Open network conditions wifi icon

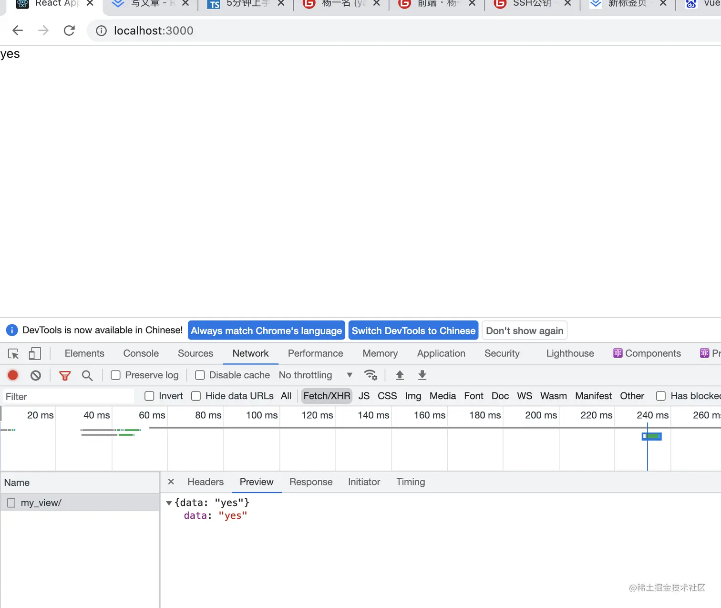click(371, 375)
